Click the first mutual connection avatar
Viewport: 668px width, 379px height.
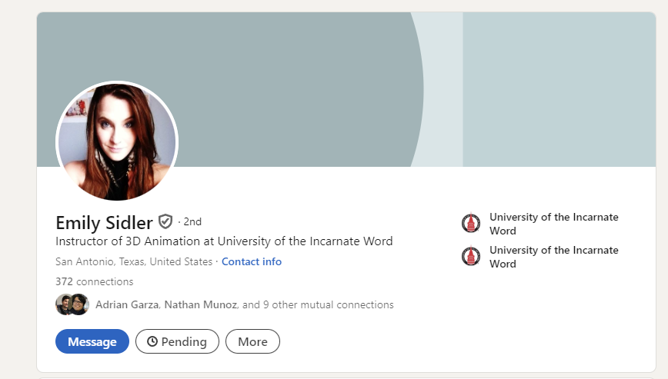click(x=63, y=304)
